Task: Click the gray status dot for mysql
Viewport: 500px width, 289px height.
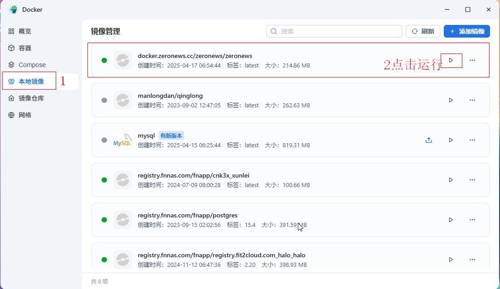Action: pyautogui.click(x=104, y=140)
